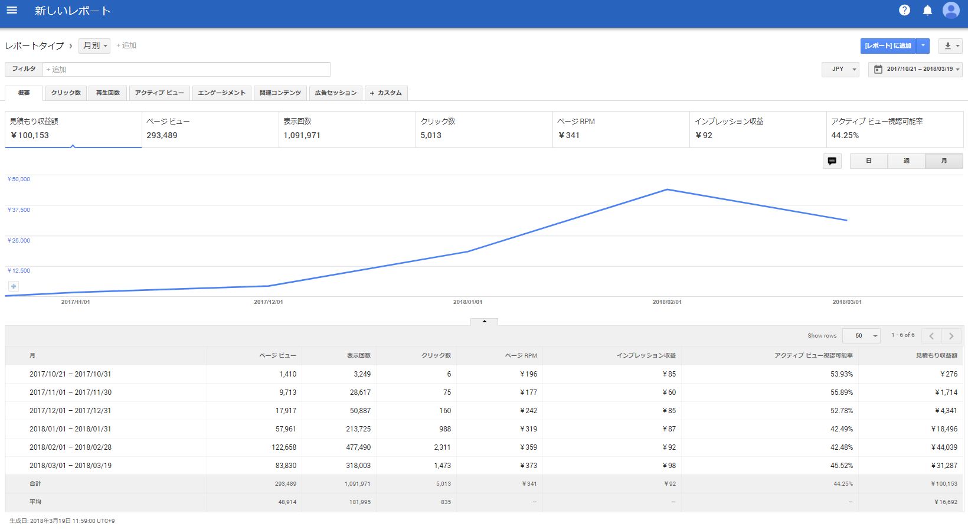Viewport: 968px width, 530px height.
Task: Sort table by 表示回数 column header
Action: [359, 355]
